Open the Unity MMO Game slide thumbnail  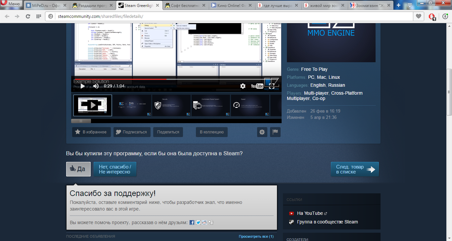(132, 105)
